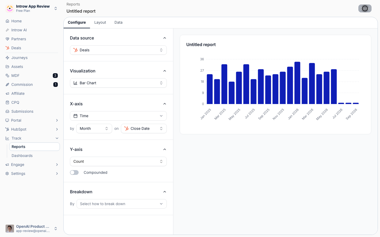
Task: Click the Assets folder icon
Action: point(7,67)
